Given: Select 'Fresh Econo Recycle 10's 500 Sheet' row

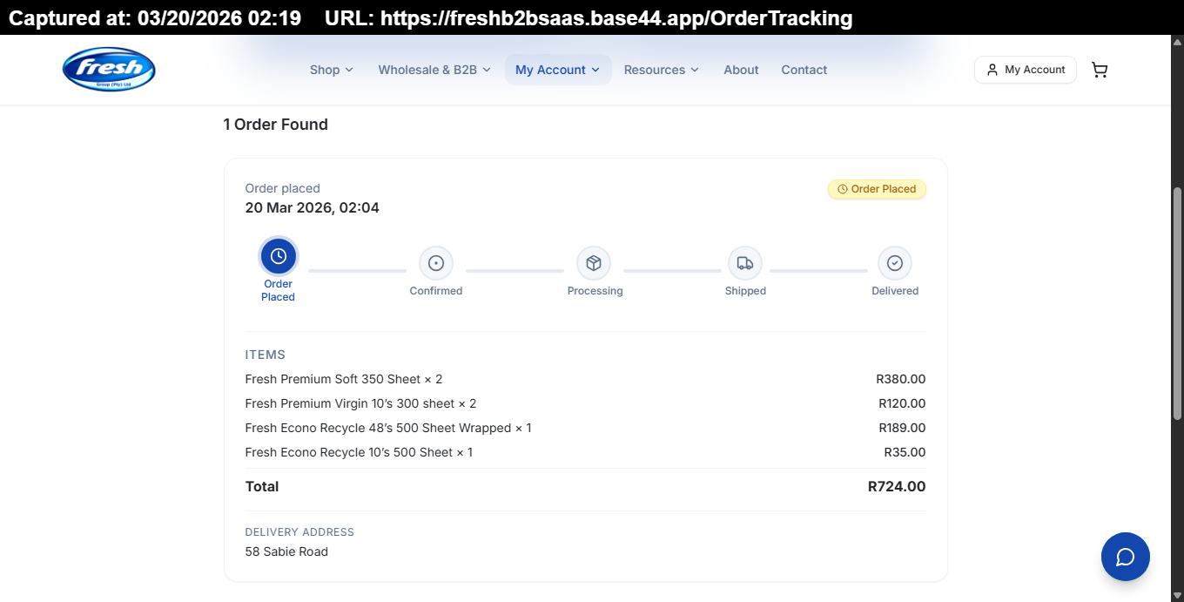Looking at the screenshot, I should pyautogui.click(x=585, y=452).
